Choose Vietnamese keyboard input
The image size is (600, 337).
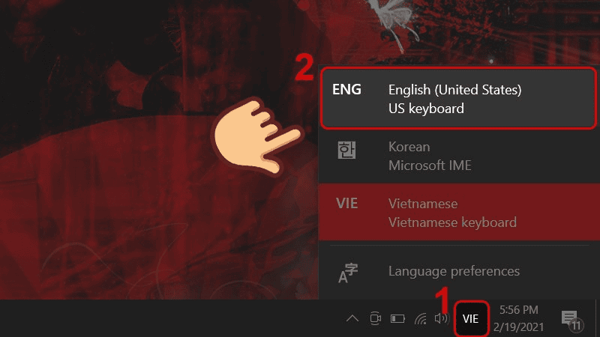click(459, 212)
